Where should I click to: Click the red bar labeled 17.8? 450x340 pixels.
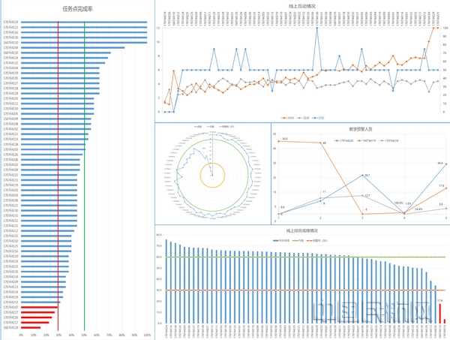tap(440, 314)
